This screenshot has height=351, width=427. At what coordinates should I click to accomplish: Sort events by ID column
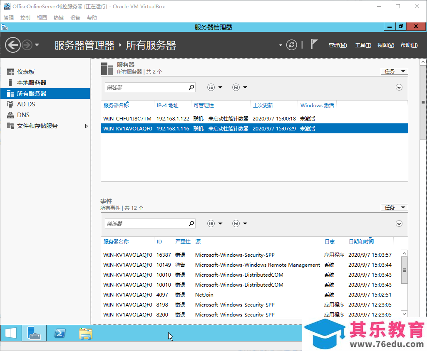tap(159, 242)
